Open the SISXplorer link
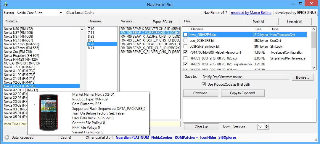Viewport: 320px width, 144px height. (227, 138)
